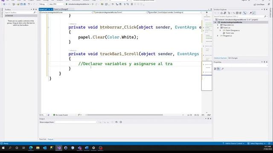
Task: Select the Solution Explorer bottom tab
Action: (x=220, y=58)
